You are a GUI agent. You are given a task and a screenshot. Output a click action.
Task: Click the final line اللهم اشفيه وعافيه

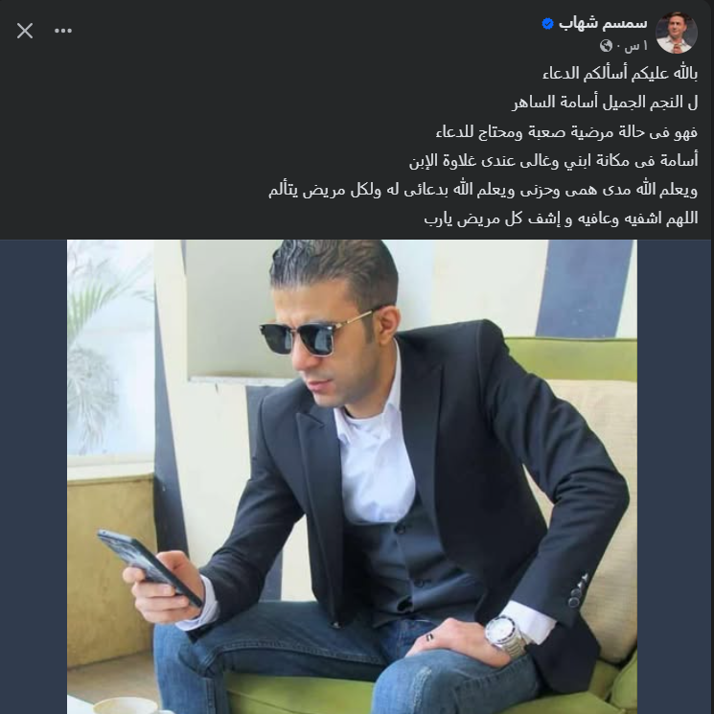pos(561,219)
